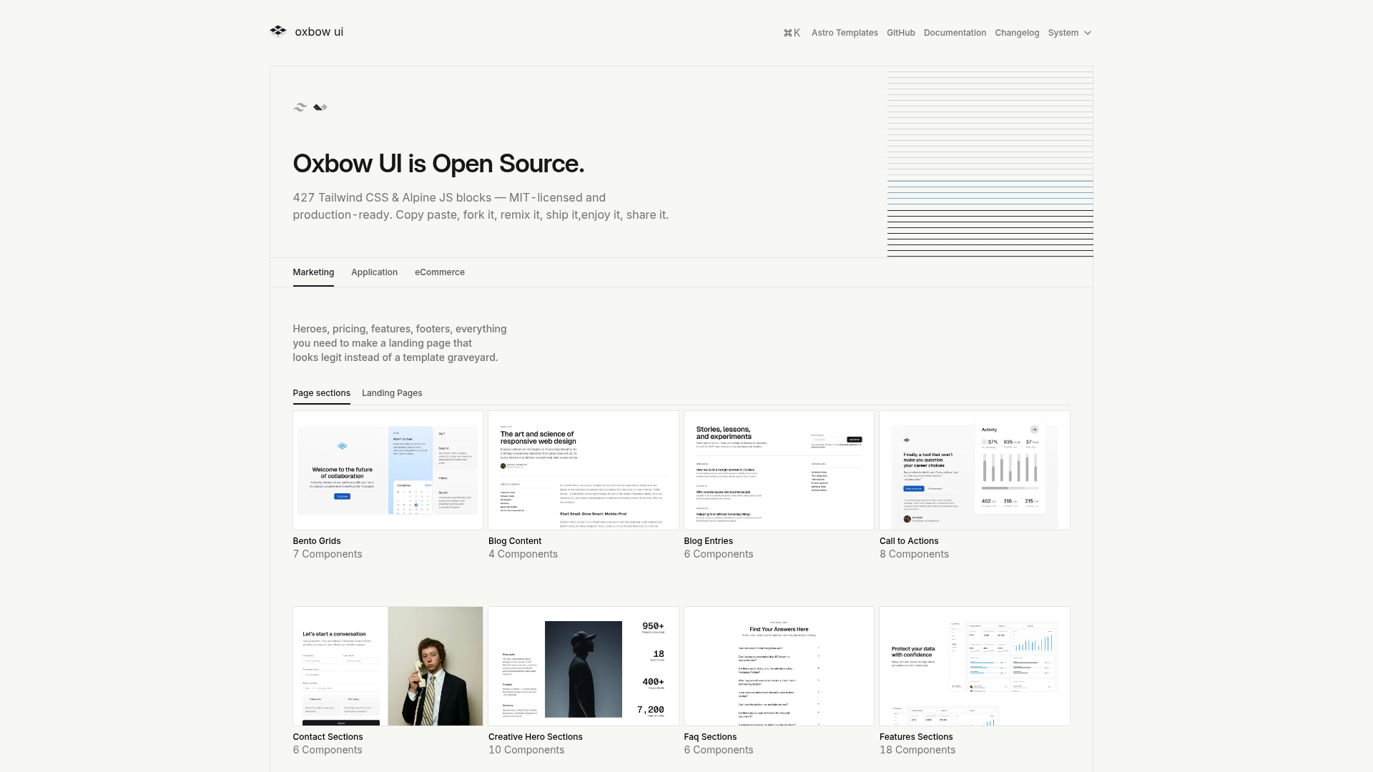Switch to the Landing Pages tab
1373x772 pixels.
click(x=392, y=393)
